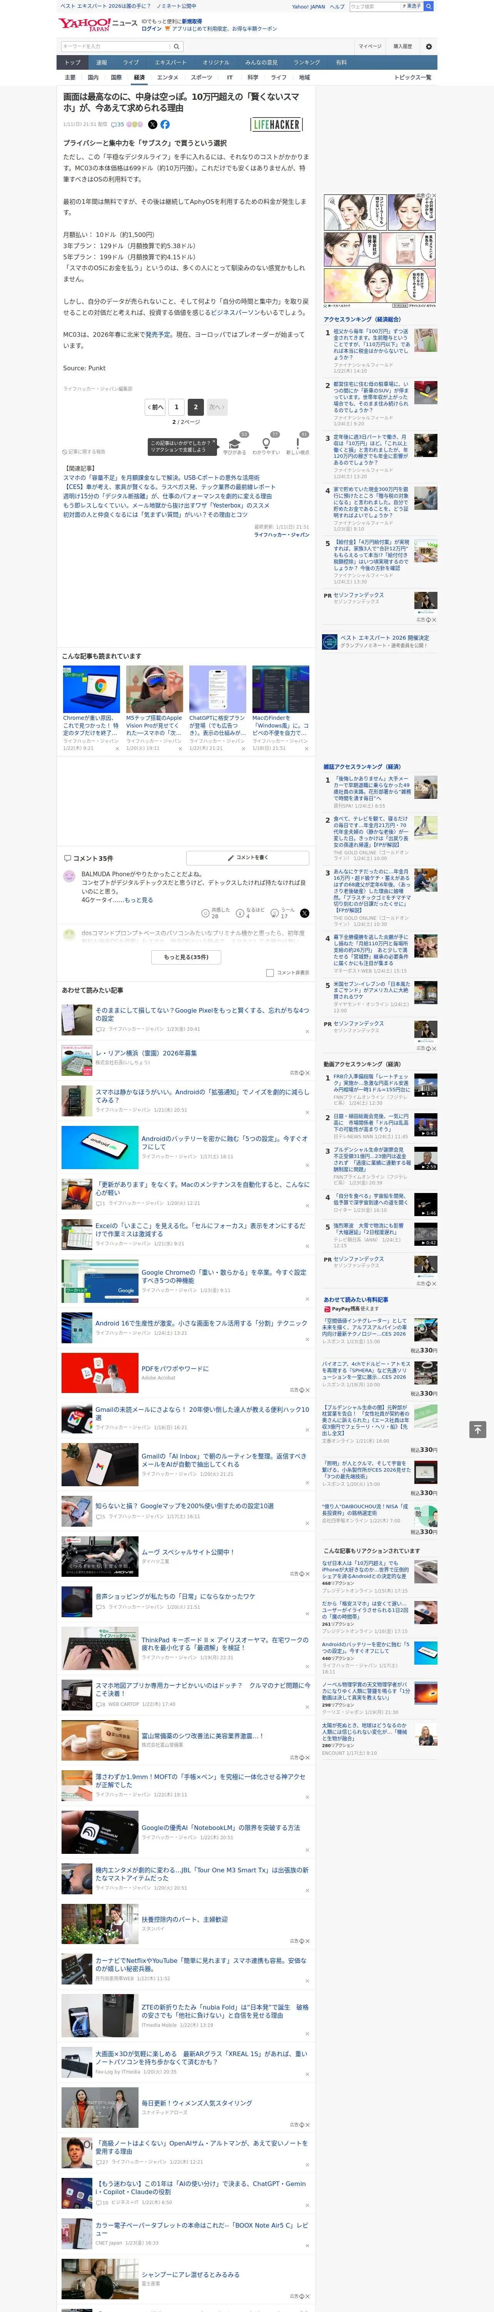The width and height of the screenshot is (494, 2312).
Task: Share the BALMUDA comment on X
Action: pos(304,913)
